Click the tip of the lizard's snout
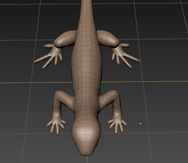188x163 pixels. (x=86, y=154)
